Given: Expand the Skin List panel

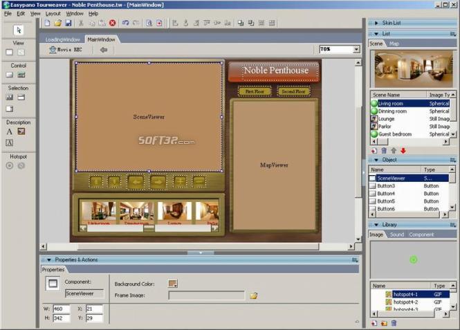Looking at the screenshot, I should (x=376, y=23).
